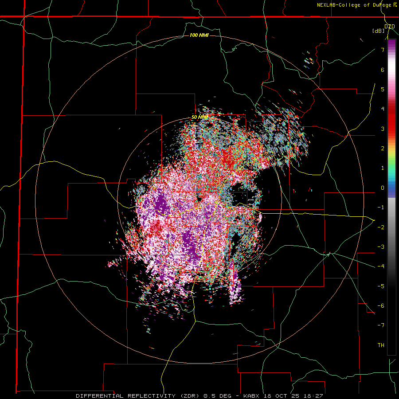Viewport: 399px width, 399px height.
Task: Click the 5 dB value on color scale
Action: click(x=383, y=89)
